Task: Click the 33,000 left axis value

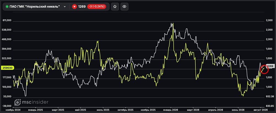Action: click(x=7, y=97)
